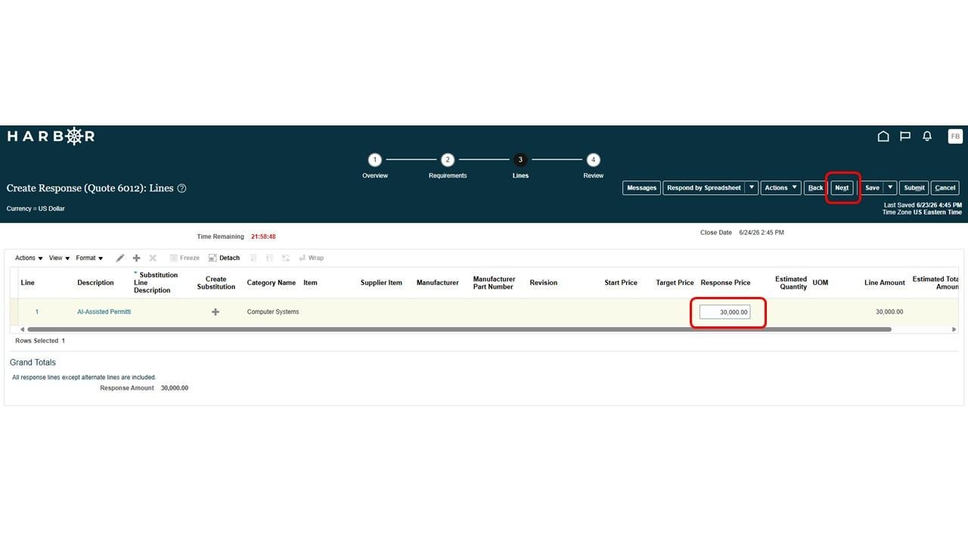Viewport: 968px width, 544px height.
Task: Go to step 1 Overview
Action: [x=374, y=159]
